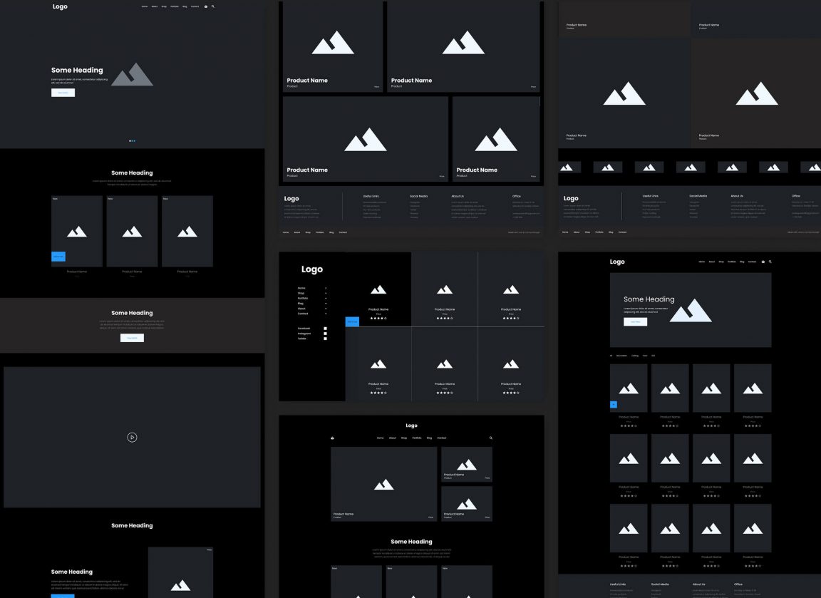Expand the Contact item in the sidebar menu
Image resolution: width=821 pixels, height=598 pixels.
pos(326,314)
